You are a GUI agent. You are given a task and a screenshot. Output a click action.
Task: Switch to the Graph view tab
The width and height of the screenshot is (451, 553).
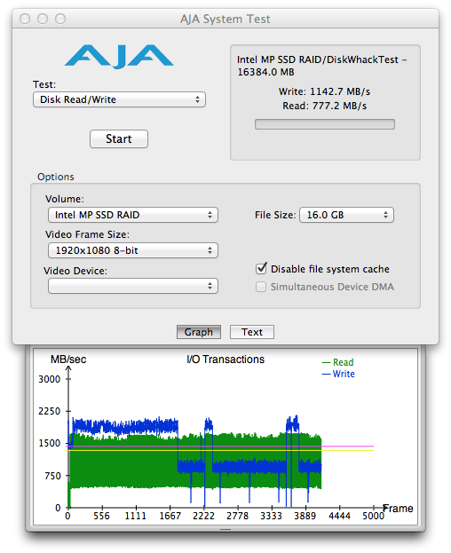tap(199, 332)
